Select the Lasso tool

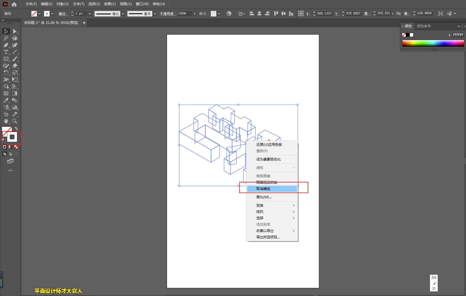pyautogui.click(x=15, y=38)
